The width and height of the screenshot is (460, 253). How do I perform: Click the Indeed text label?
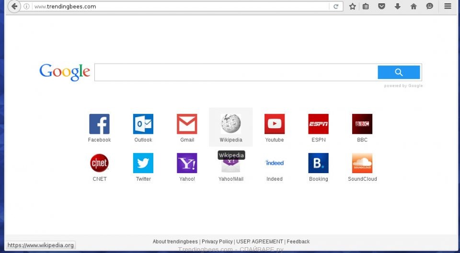click(275, 179)
